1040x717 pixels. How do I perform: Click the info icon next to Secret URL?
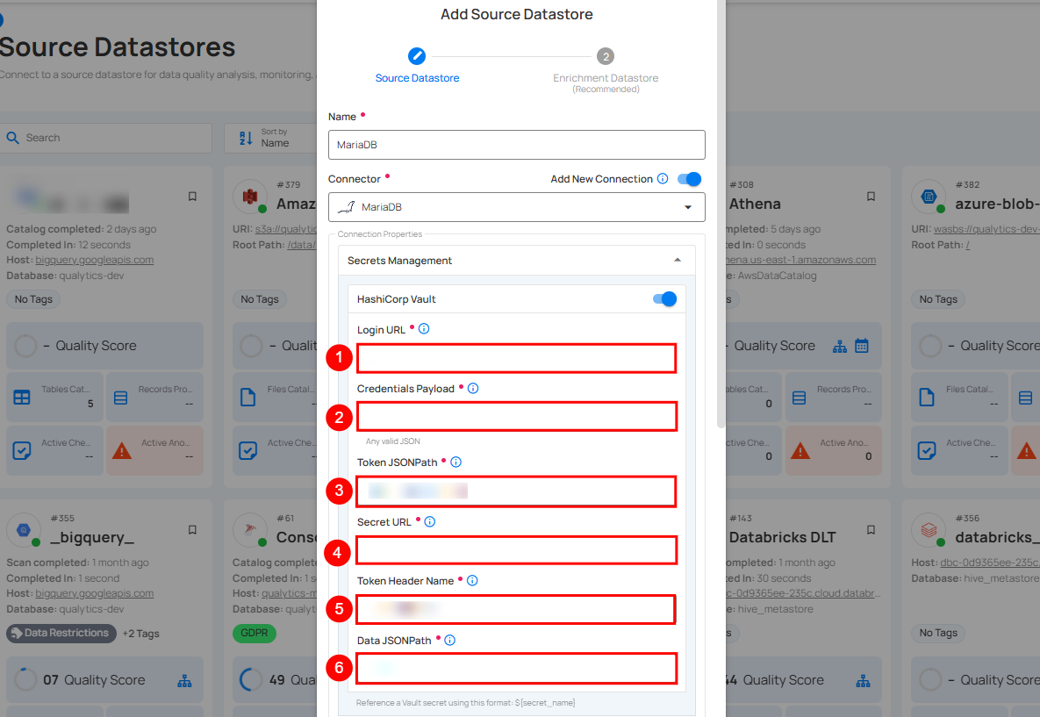tap(430, 521)
